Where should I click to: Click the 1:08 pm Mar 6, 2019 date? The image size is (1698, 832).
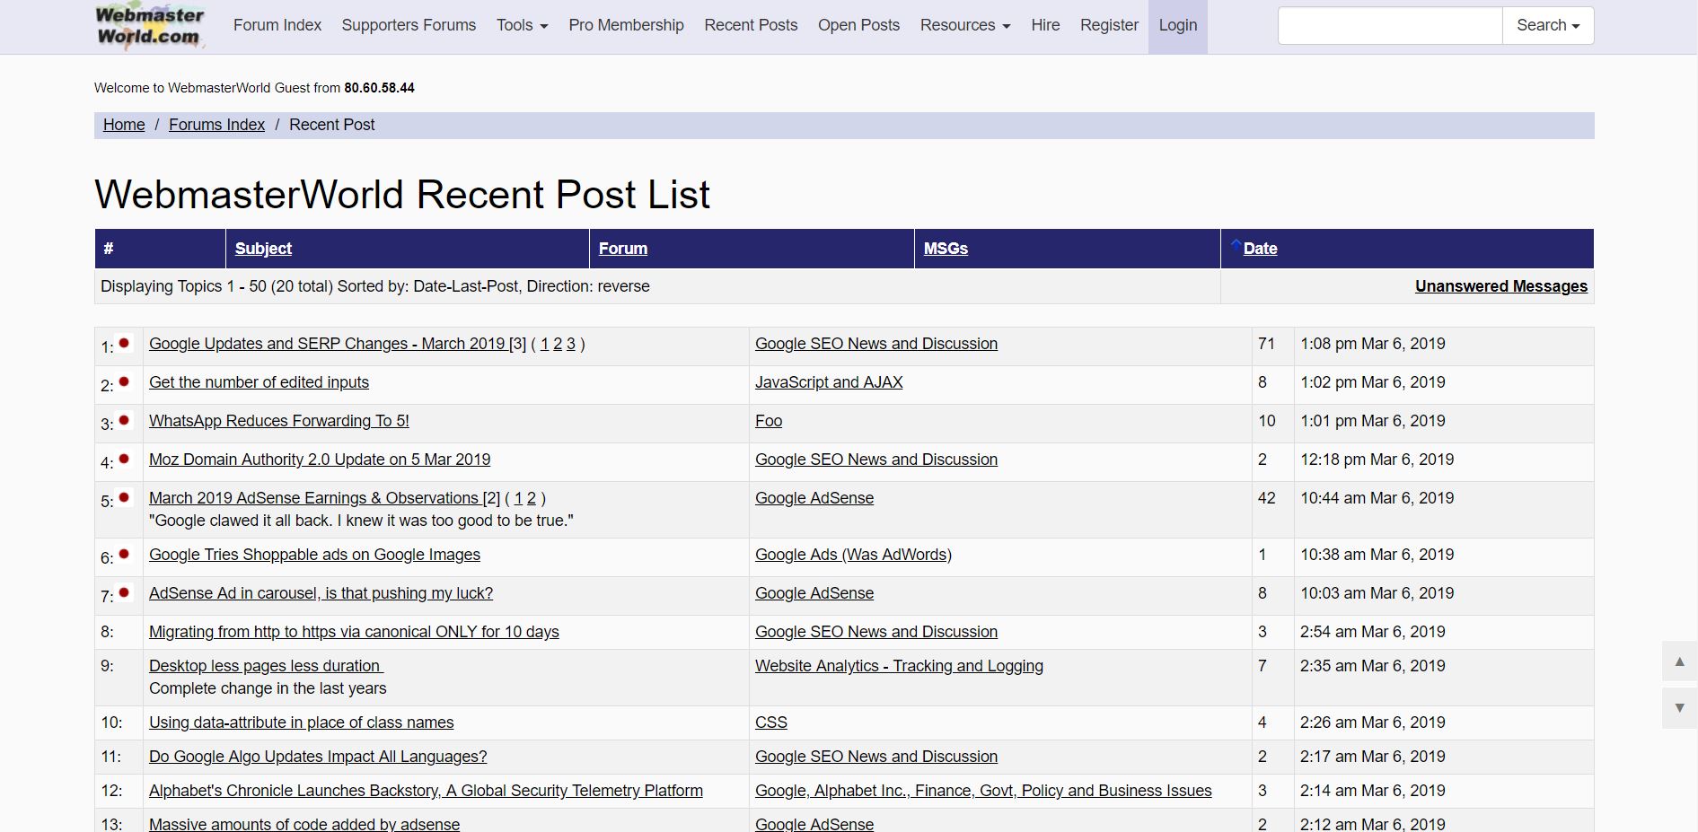click(x=1373, y=344)
